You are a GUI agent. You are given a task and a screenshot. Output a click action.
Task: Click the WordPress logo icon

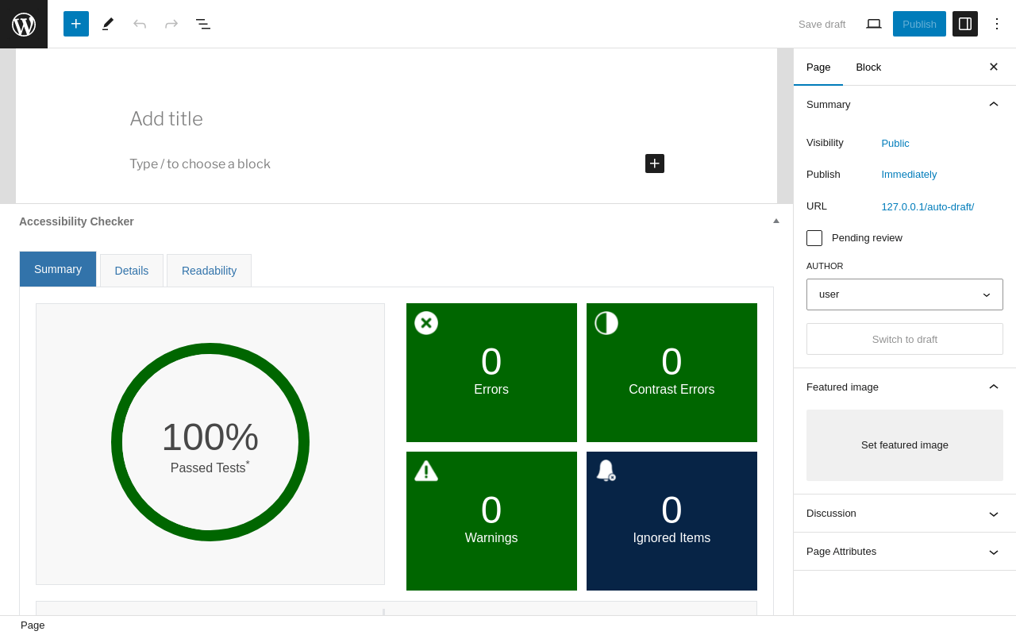click(24, 24)
